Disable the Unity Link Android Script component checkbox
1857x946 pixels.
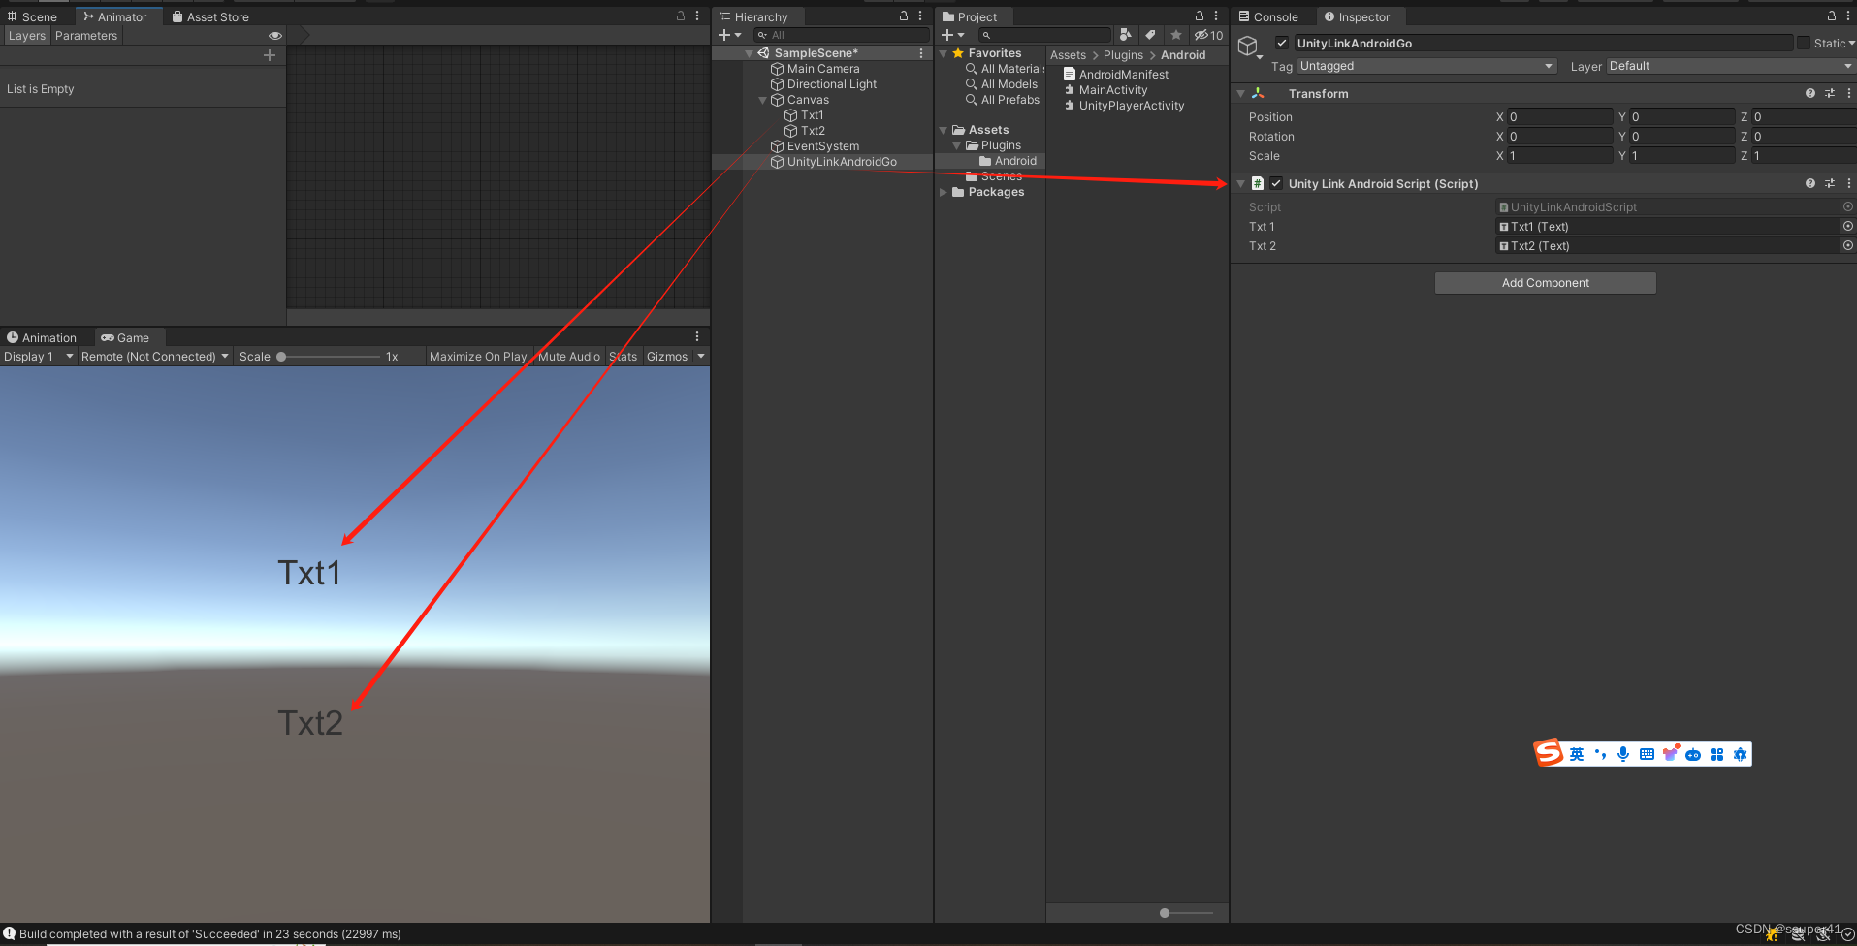click(1276, 183)
